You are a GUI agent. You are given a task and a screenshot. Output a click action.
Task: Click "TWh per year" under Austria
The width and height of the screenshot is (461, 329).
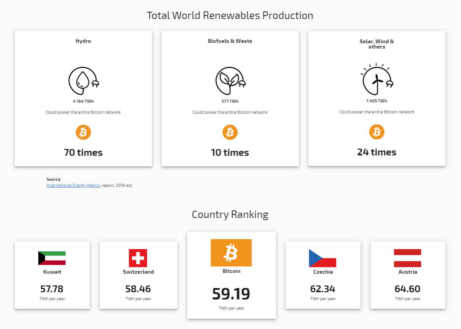(408, 299)
